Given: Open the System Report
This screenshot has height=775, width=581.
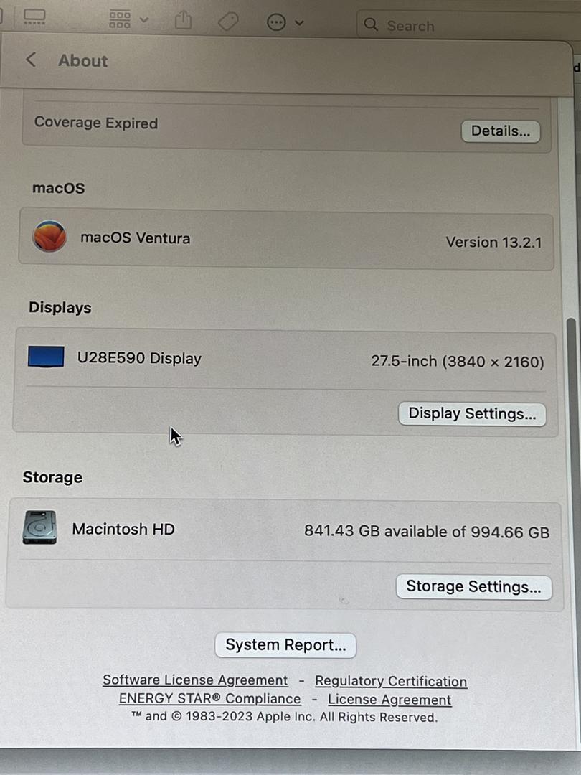Looking at the screenshot, I should [285, 645].
